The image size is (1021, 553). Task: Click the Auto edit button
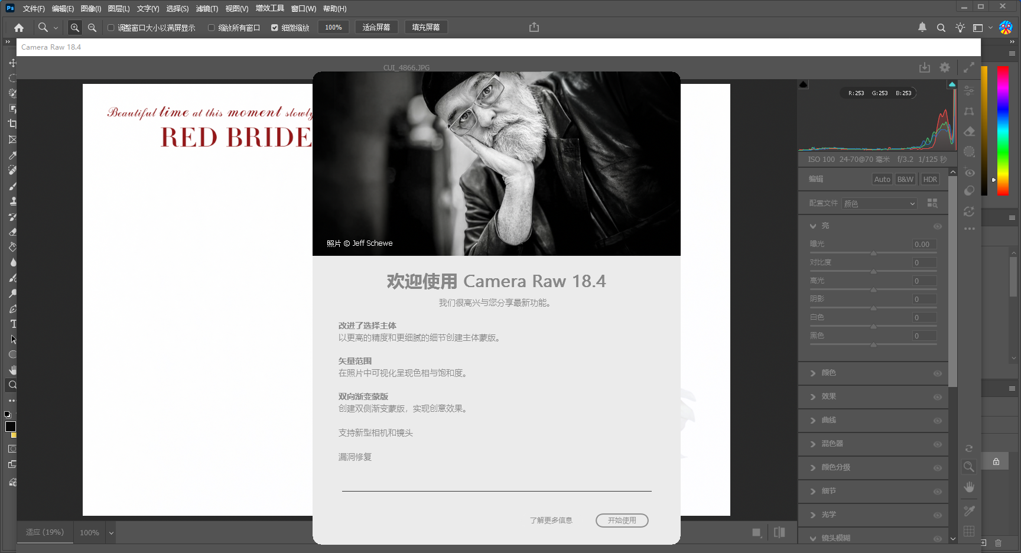[882, 180]
